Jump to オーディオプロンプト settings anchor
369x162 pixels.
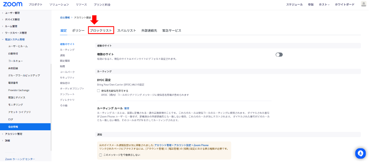pyautogui.click(x=72, y=89)
